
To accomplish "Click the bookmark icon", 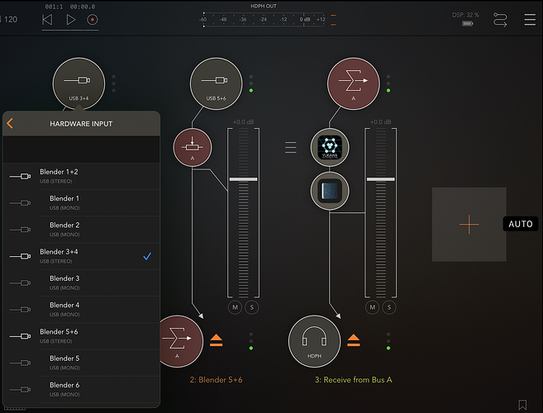I will pos(522,405).
